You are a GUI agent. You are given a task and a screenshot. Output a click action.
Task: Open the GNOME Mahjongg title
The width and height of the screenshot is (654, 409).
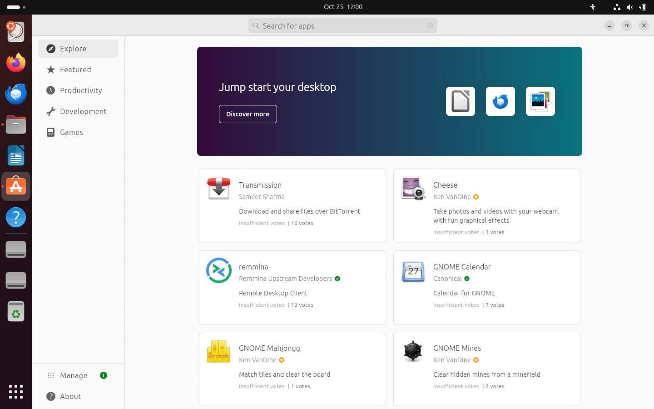coord(269,348)
